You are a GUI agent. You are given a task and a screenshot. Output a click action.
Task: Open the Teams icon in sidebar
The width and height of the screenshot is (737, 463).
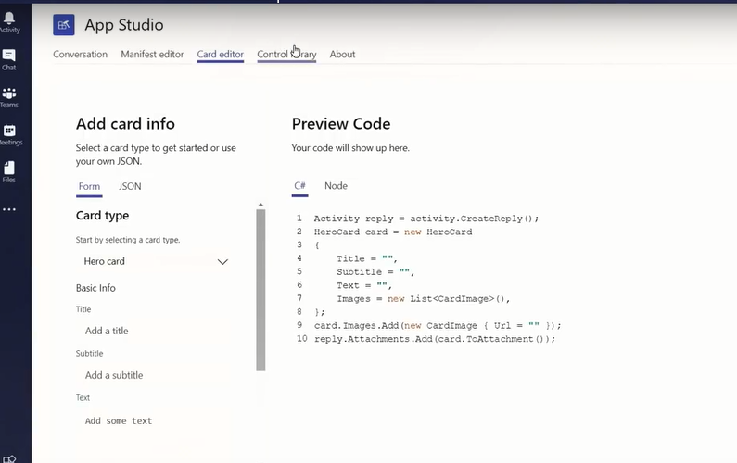click(9, 96)
